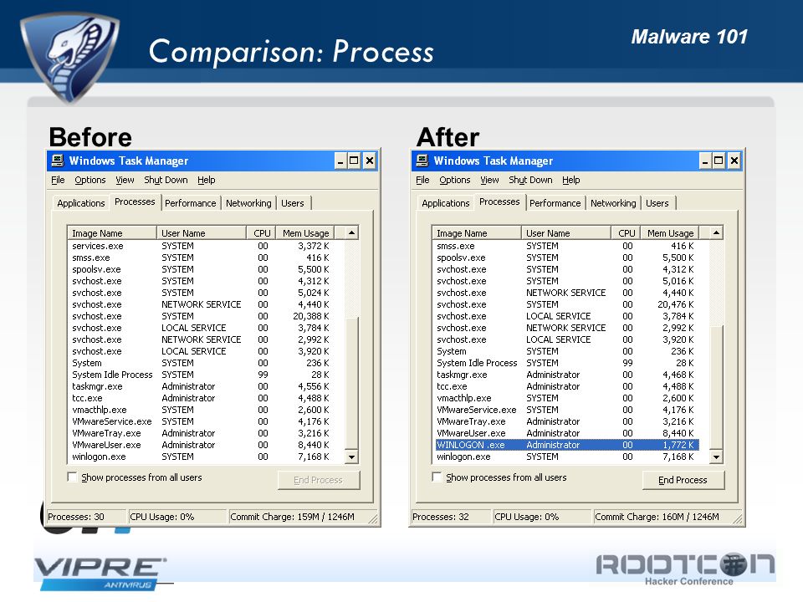Switch to Performance tab in After window

(555, 203)
